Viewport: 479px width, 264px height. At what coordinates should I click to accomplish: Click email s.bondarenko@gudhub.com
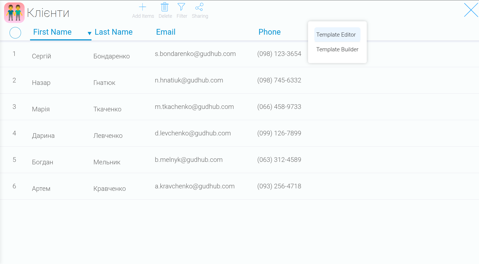195,54
